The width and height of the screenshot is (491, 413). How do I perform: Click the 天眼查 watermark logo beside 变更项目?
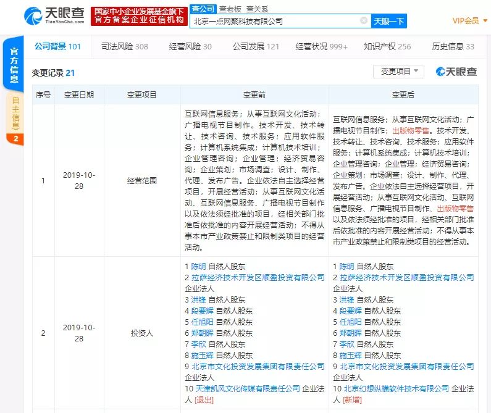click(456, 72)
